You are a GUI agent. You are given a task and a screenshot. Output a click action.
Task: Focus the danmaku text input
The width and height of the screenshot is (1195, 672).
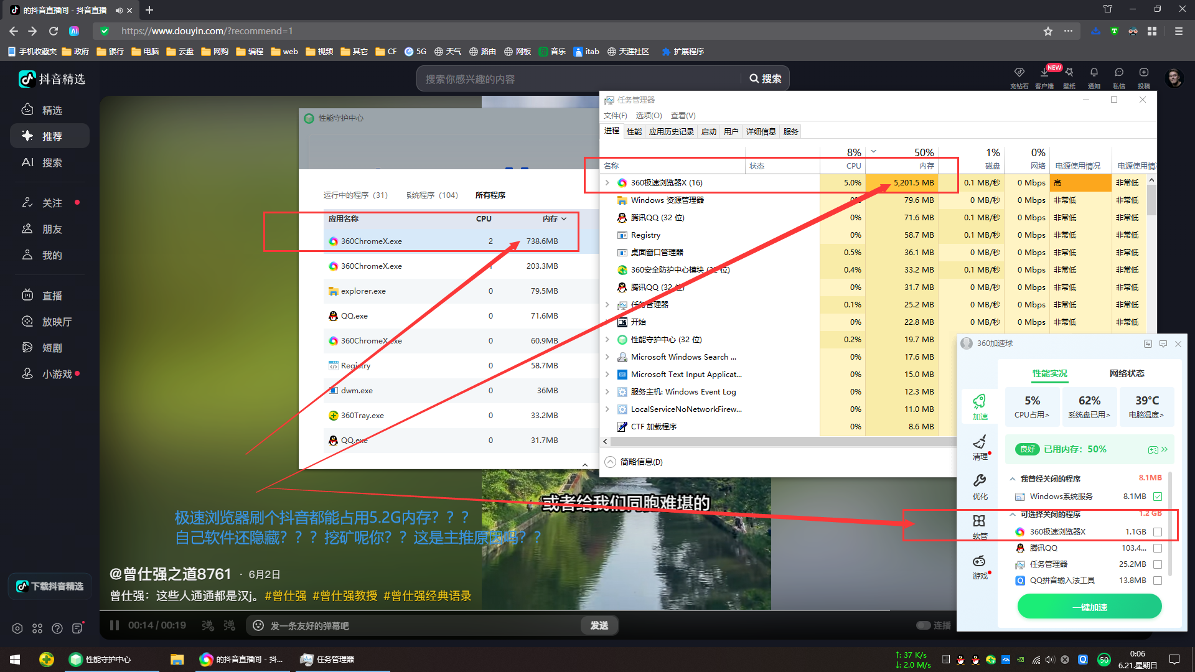point(423,625)
